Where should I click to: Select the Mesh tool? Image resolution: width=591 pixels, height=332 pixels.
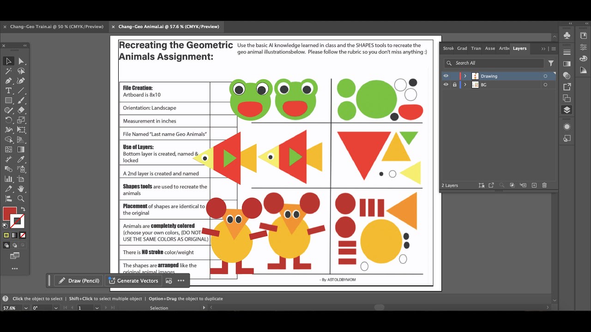pyautogui.click(x=8, y=149)
